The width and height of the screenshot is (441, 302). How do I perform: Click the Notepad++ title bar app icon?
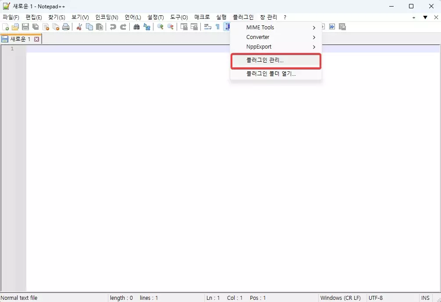coord(7,6)
